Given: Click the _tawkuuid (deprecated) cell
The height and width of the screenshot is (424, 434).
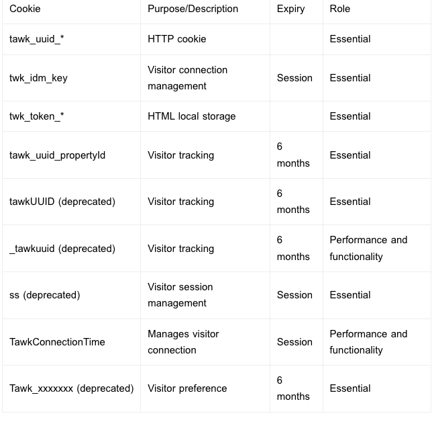Looking at the screenshot, I should coord(62,249).
